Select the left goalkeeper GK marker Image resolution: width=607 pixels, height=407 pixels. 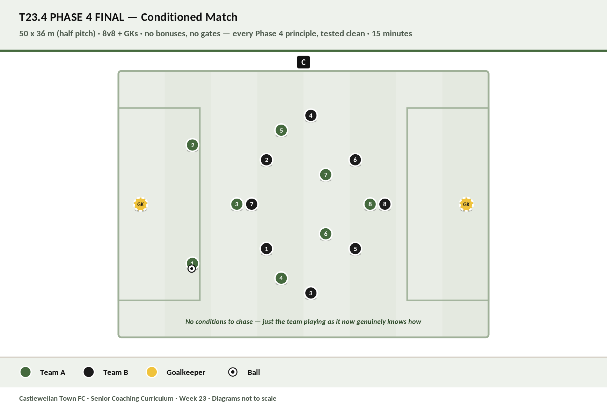point(140,204)
